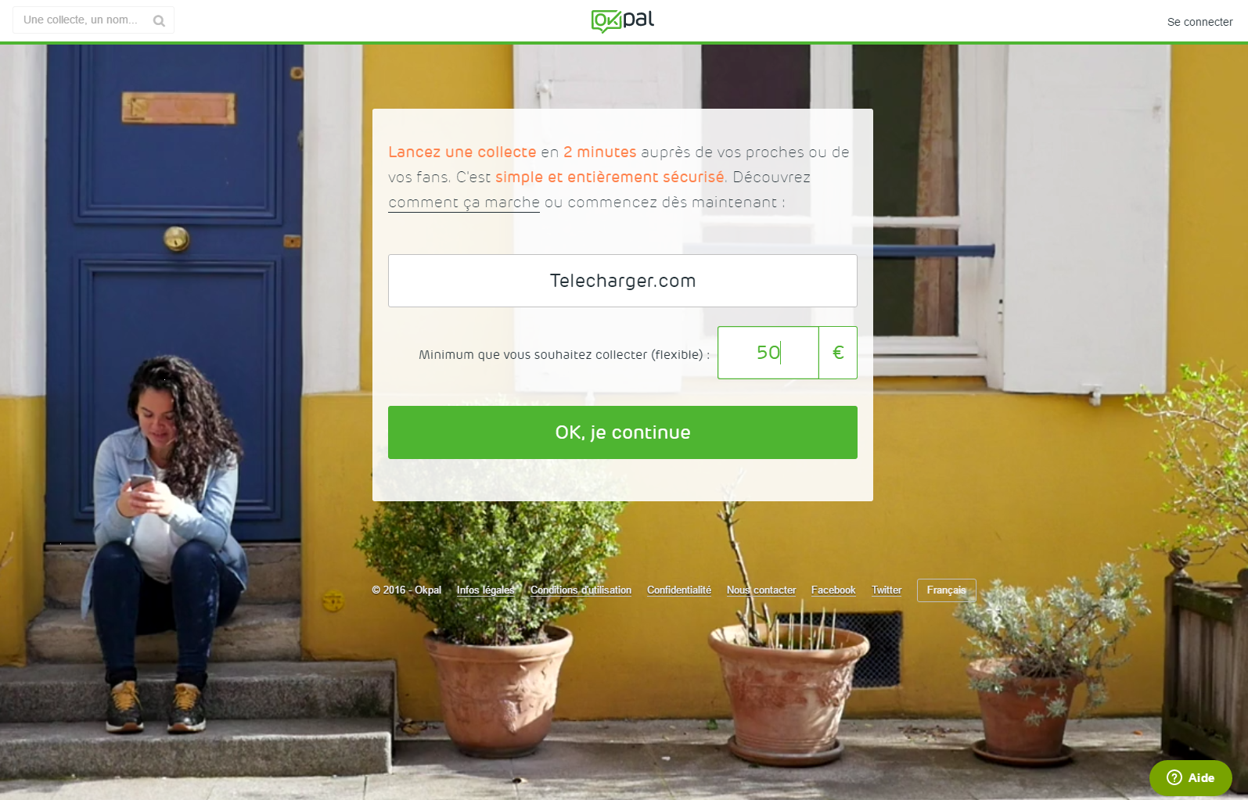Open the Confidentialité link
This screenshot has height=800, width=1248.
pos(679,590)
